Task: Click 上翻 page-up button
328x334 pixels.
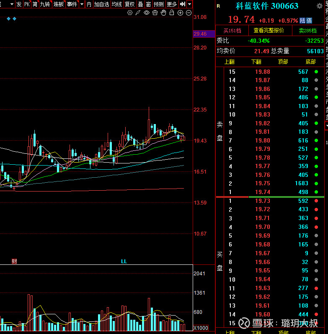Action: pyautogui.click(x=230, y=62)
